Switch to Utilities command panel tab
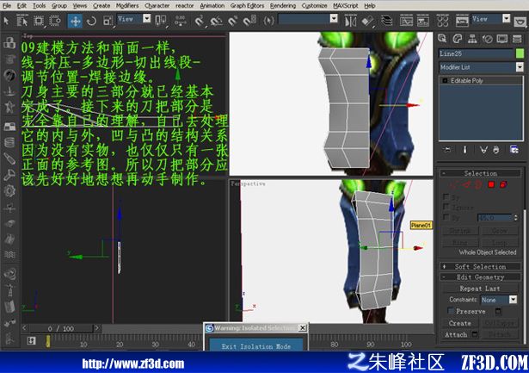Image resolution: width=529 pixels, height=373 pixels. tap(517, 39)
